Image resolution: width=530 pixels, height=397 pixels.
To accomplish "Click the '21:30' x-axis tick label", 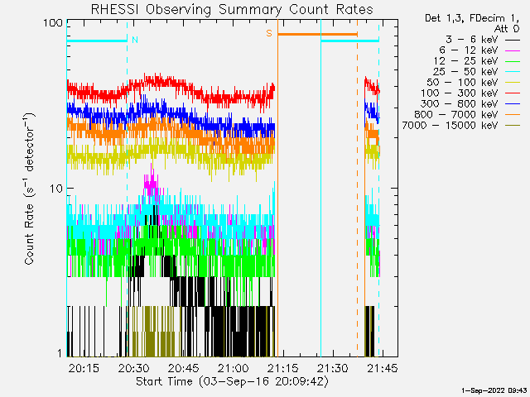I will point(333,368).
